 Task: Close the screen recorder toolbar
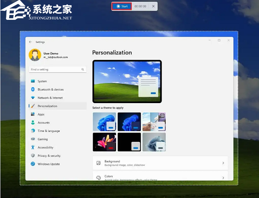pos(153,6)
